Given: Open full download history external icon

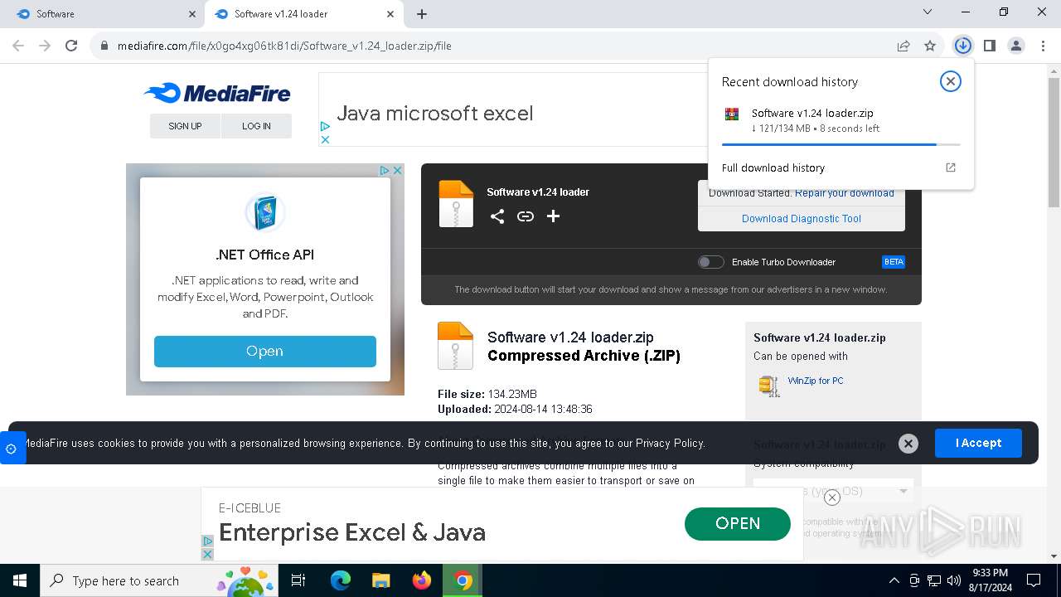Looking at the screenshot, I should click(951, 167).
